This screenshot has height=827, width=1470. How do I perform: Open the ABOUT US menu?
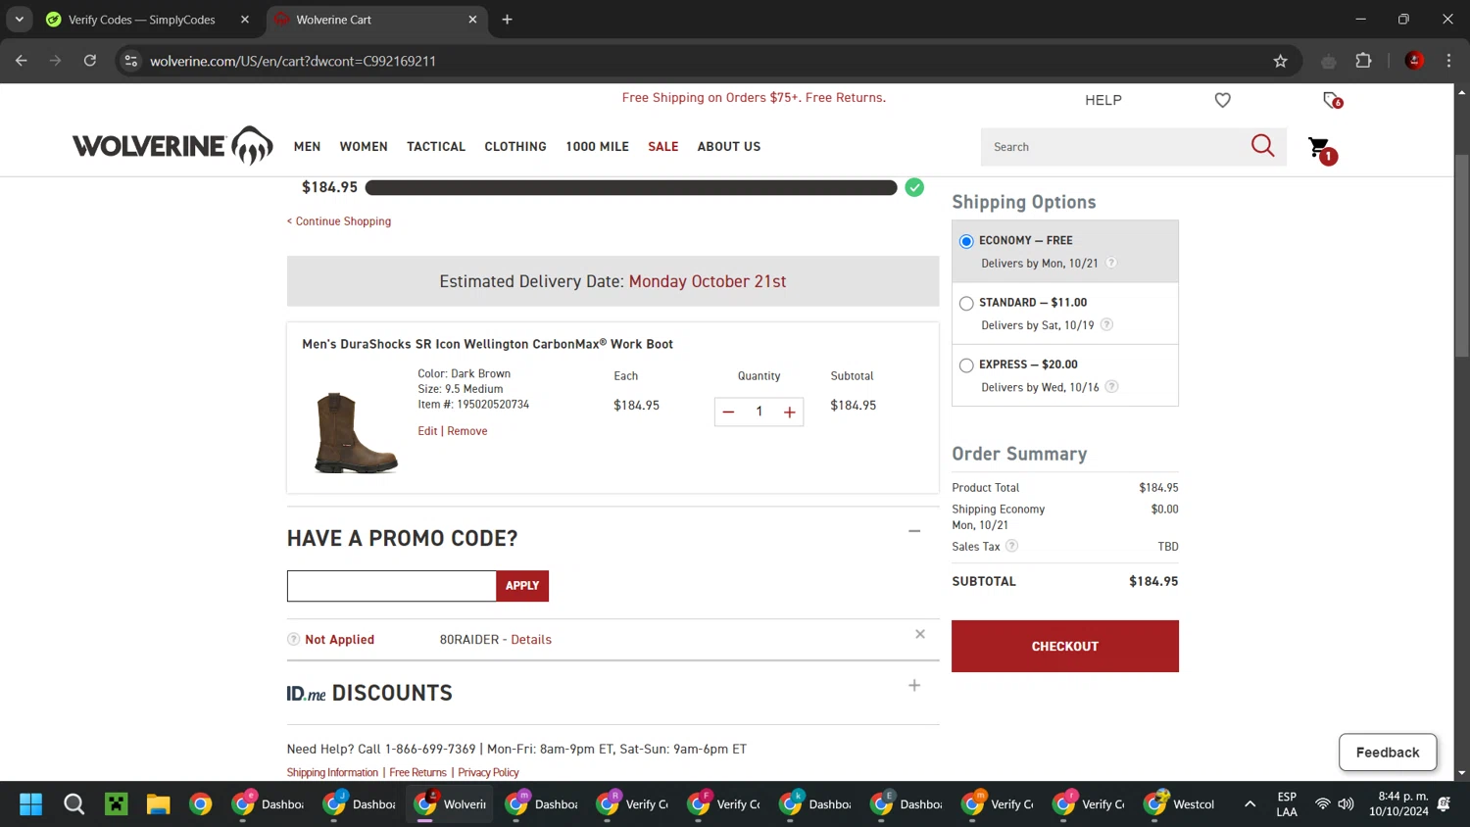coord(729,147)
